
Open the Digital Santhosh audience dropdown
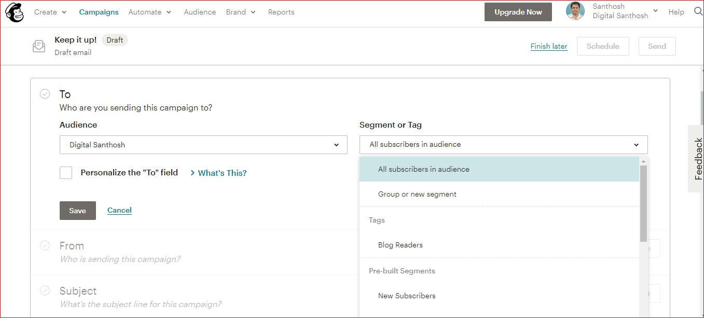[x=203, y=145]
